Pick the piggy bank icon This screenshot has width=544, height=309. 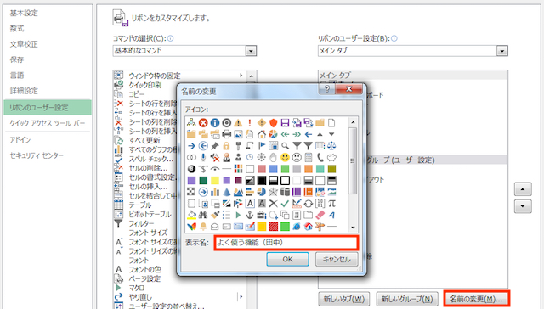pos(331,157)
